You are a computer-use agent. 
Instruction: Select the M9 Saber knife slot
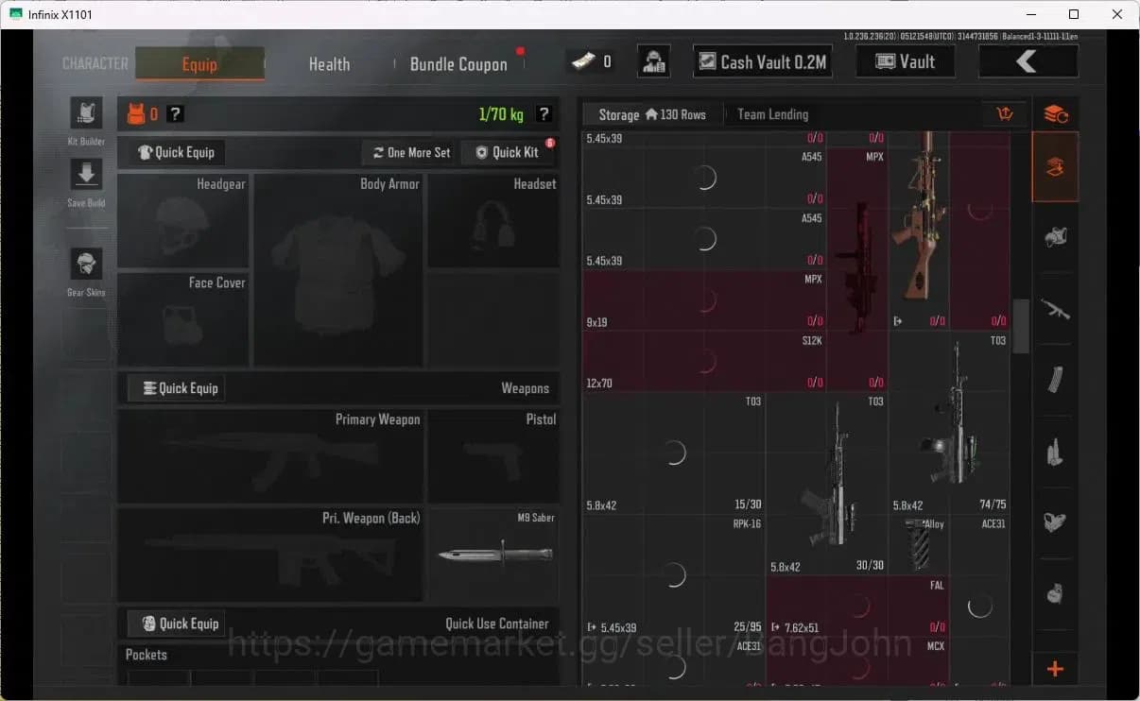492,556
